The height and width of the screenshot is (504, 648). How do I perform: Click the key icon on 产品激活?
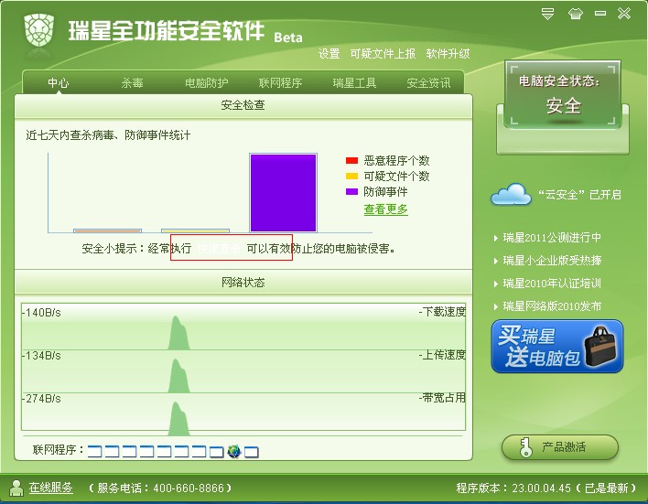[x=525, y=447]
